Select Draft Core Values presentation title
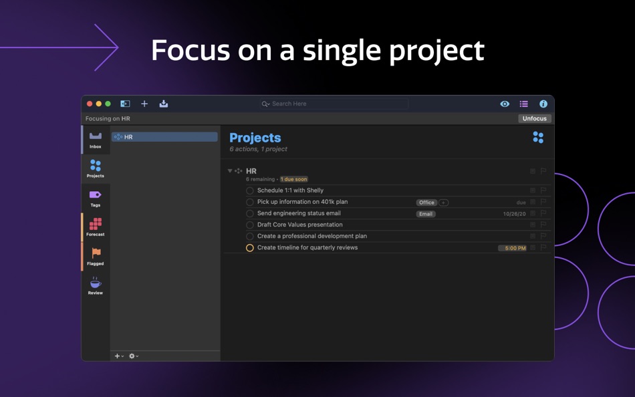Viewport: 635px width, 397px height. [x=299, y=225]
